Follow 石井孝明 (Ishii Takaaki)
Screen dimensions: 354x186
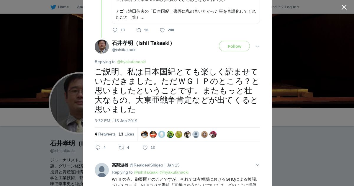coord(234,46)
